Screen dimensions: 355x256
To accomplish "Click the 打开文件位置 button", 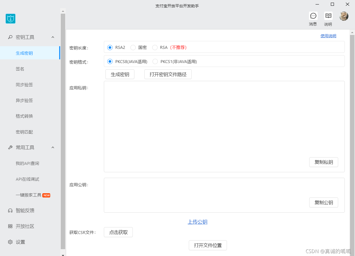I will coord(208,245).
